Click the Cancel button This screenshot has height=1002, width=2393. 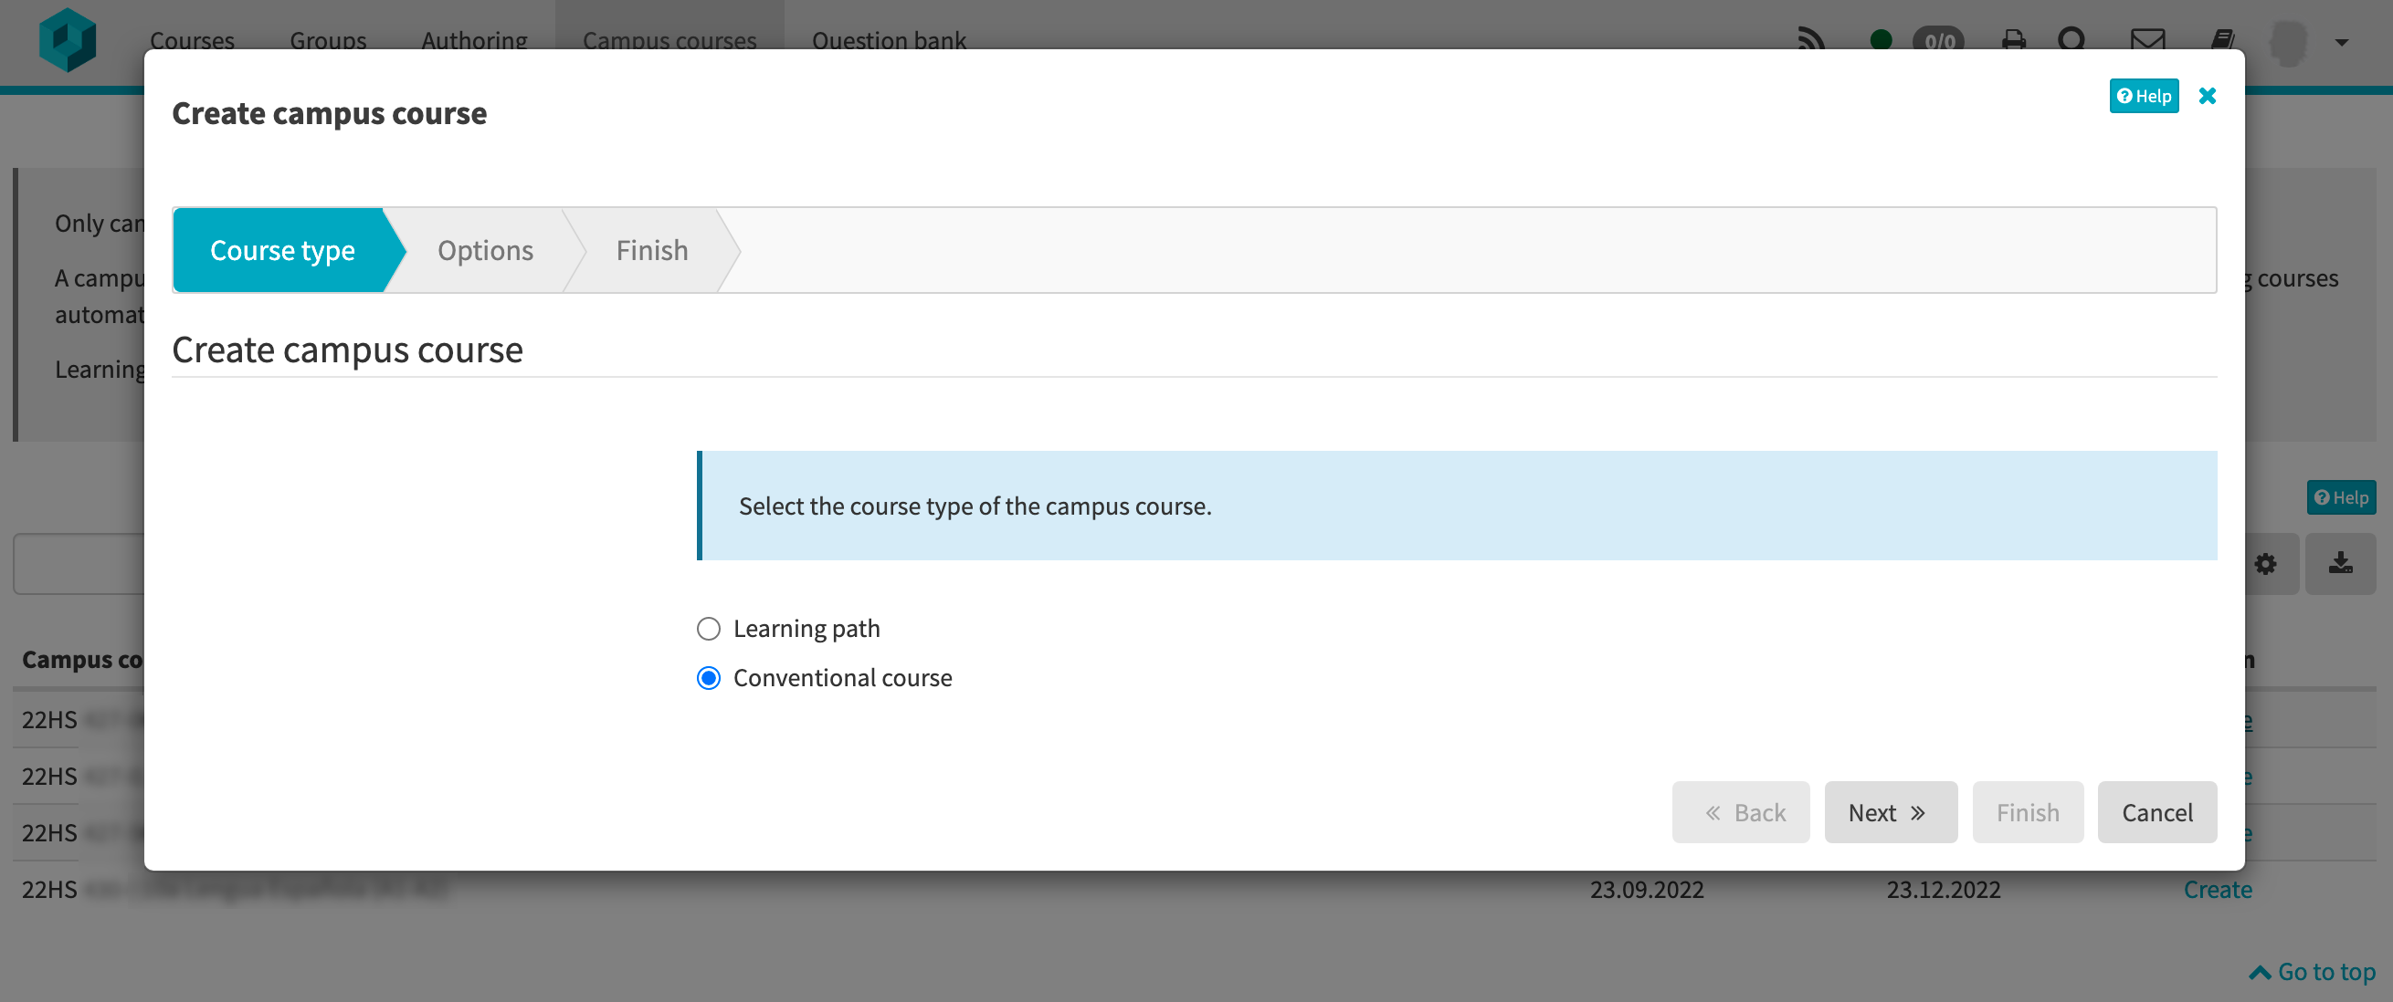[2156, 812]
